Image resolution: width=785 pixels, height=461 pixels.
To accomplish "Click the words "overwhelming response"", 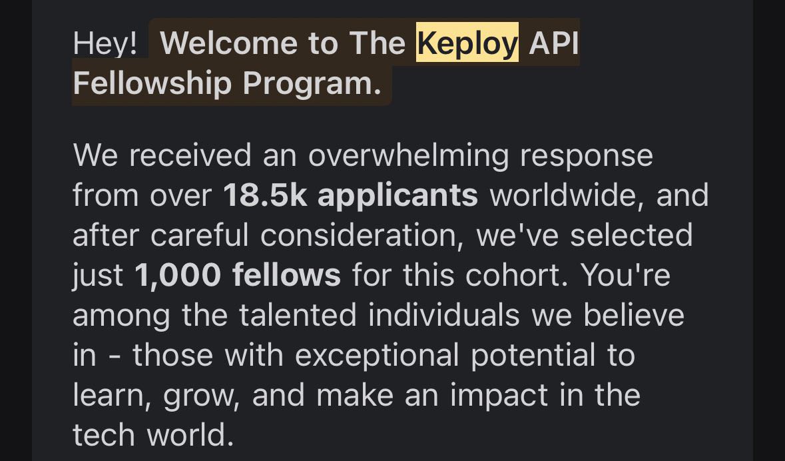I will (480, 156).
